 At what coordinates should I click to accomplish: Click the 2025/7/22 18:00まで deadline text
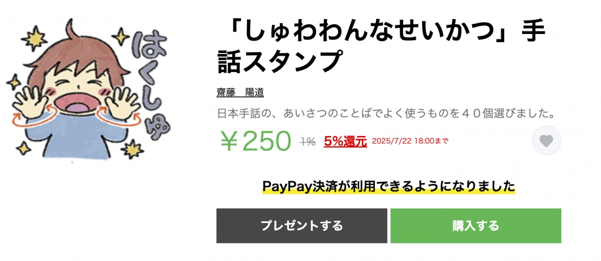pos(410,141)
